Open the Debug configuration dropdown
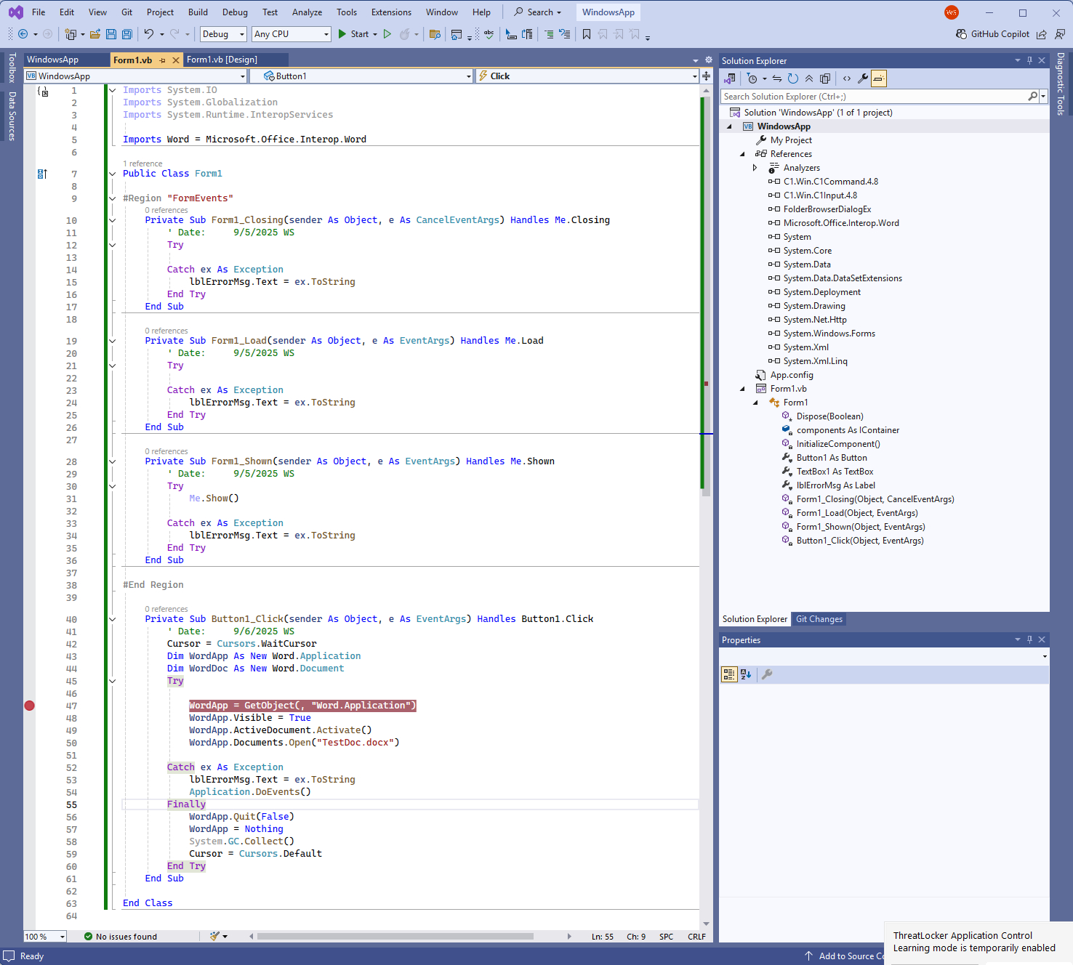This screenshot has height=965, width=1073. tap(223, 34)
